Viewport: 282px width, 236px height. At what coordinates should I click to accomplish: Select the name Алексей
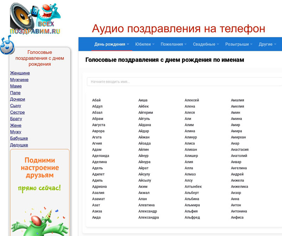pos(192,100)
